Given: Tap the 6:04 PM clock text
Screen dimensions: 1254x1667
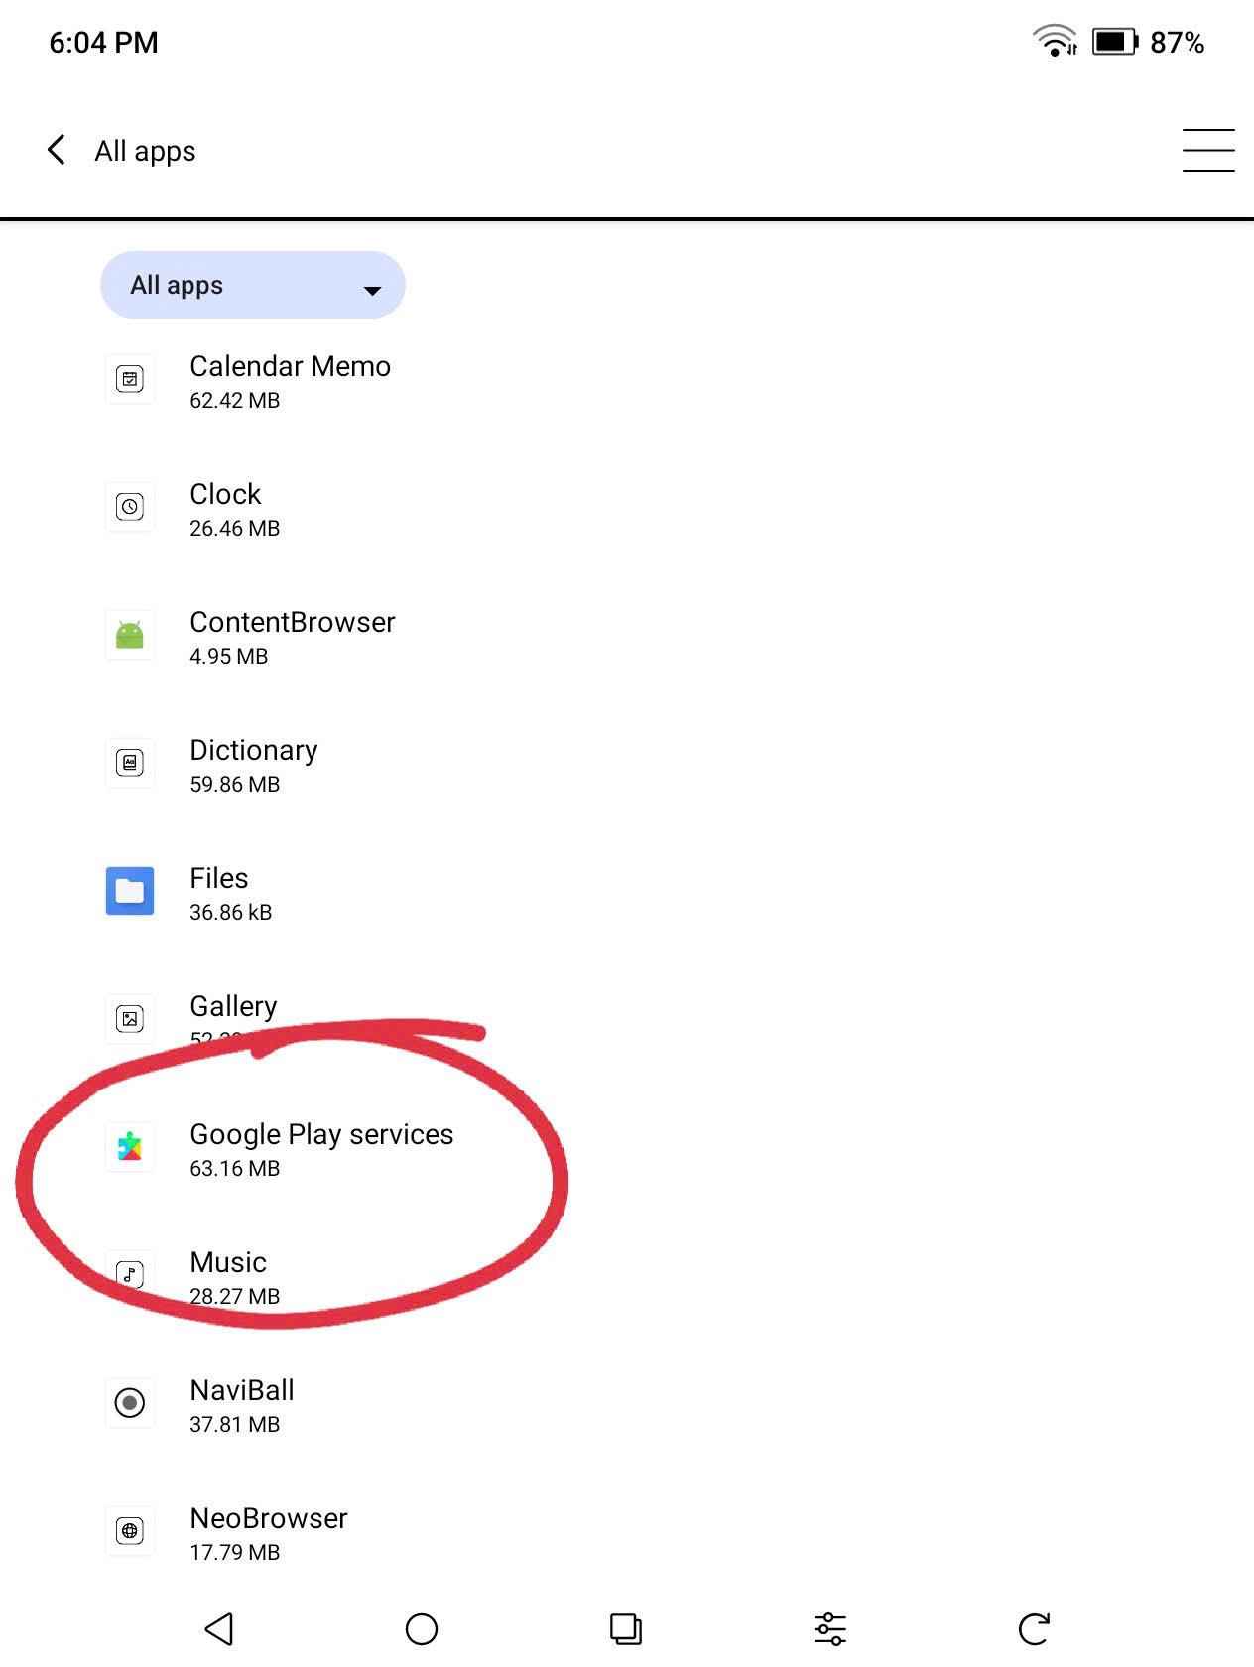Looking at the screenshot, I should pos(103,43).
